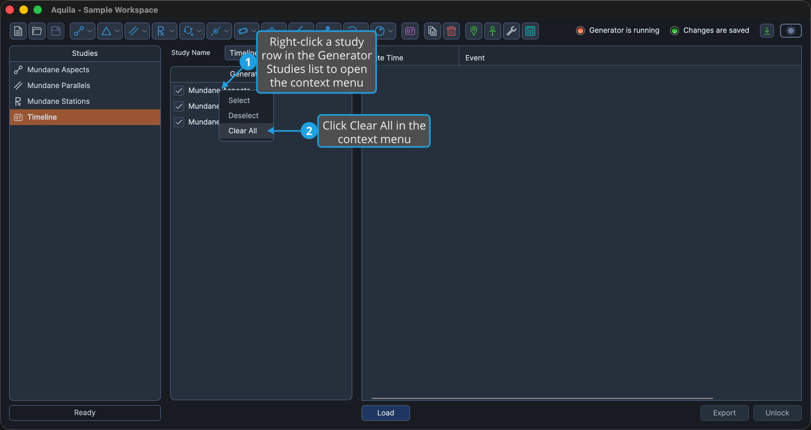Create a new workspace document

pos(18,31)
